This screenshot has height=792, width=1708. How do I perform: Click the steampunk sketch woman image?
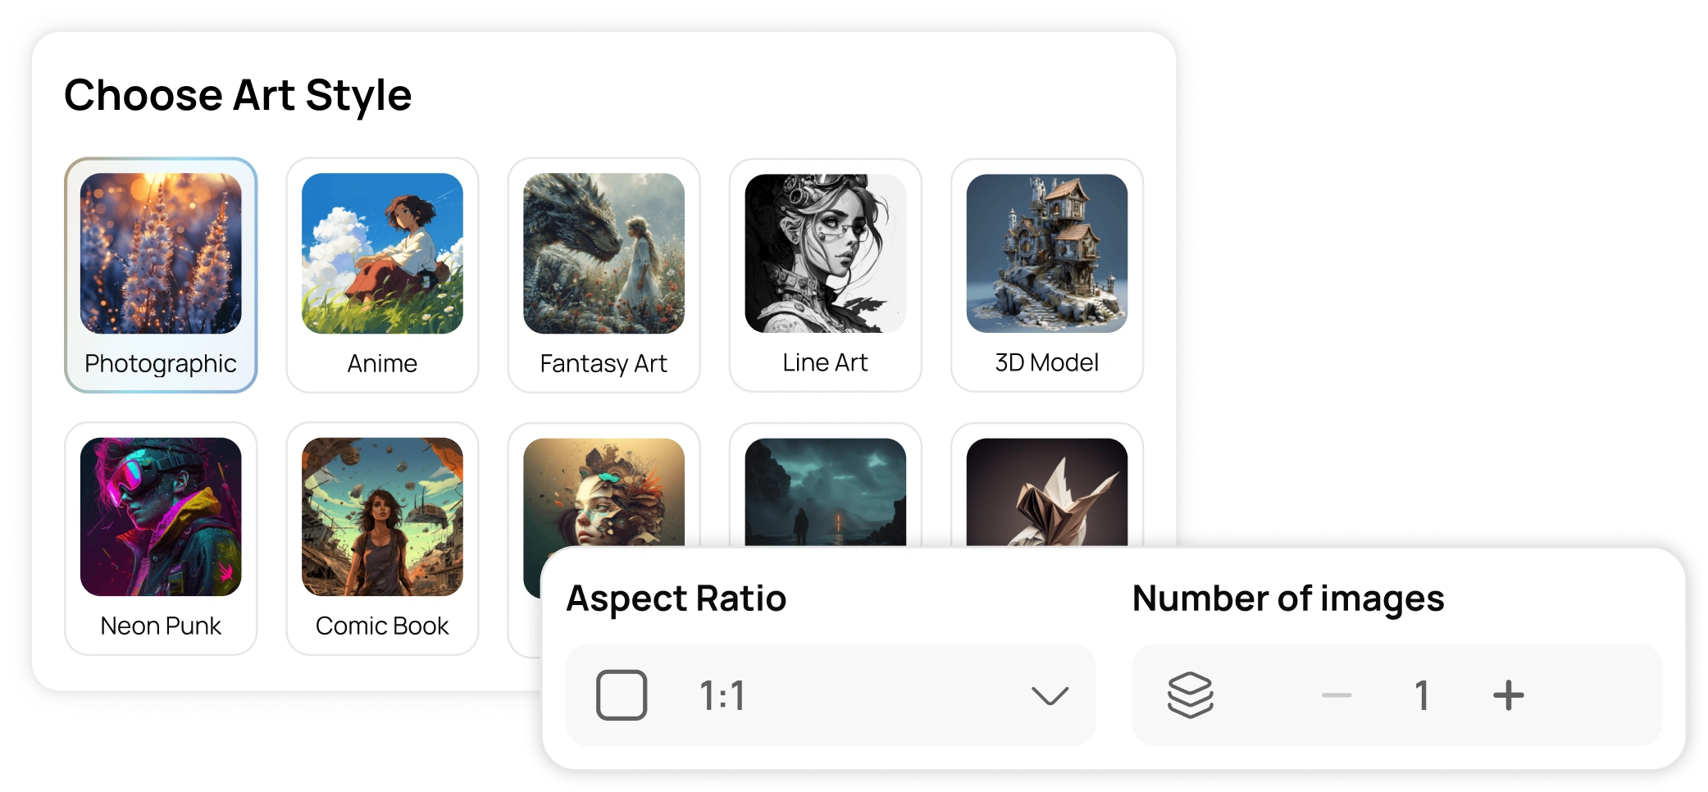coord(825,253)
